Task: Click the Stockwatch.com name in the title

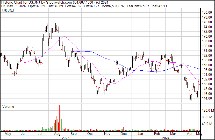Action: point(59,2)
